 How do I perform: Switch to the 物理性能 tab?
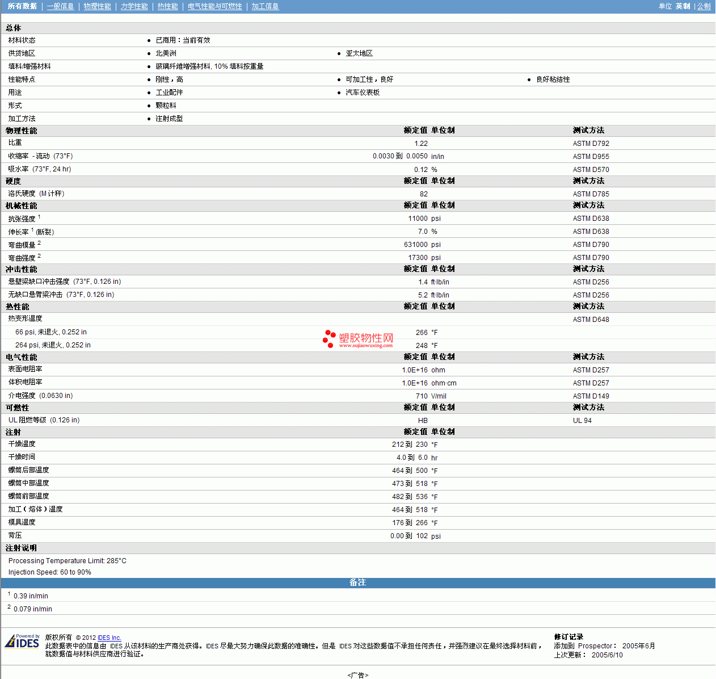coord(97,6)
